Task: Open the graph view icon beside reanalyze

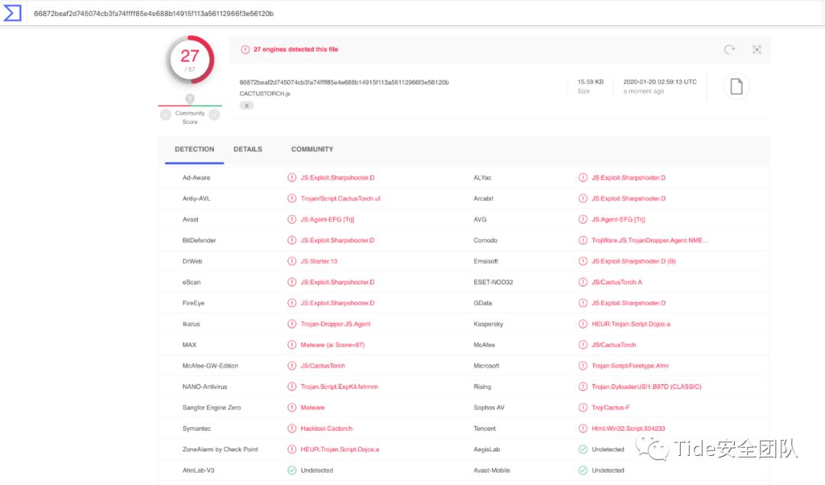Action: 756,50
